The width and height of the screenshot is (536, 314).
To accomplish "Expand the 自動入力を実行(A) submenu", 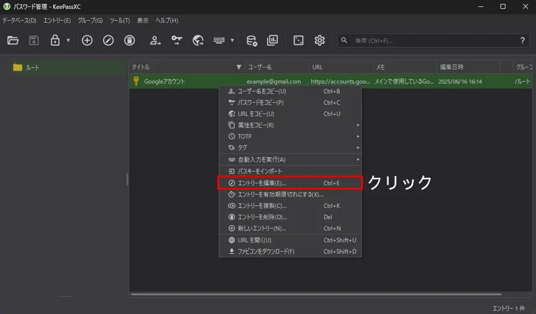I will tap(290, 159).
